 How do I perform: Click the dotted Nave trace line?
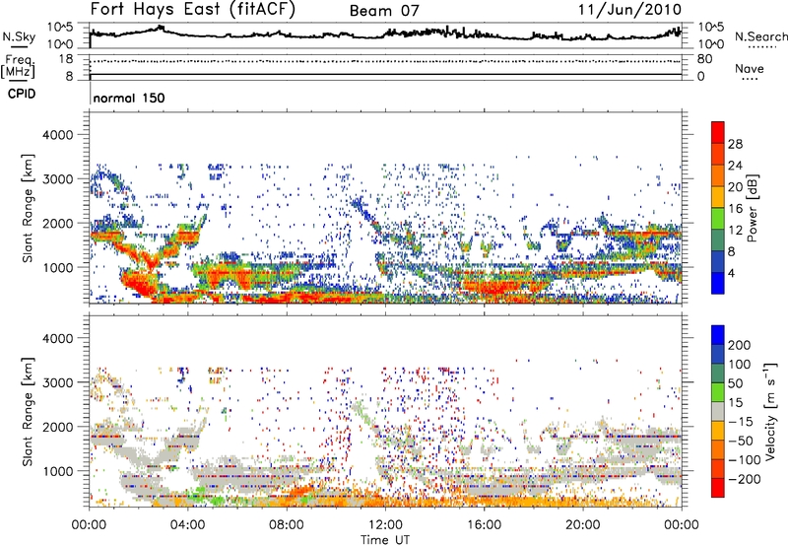pos(385,61)
